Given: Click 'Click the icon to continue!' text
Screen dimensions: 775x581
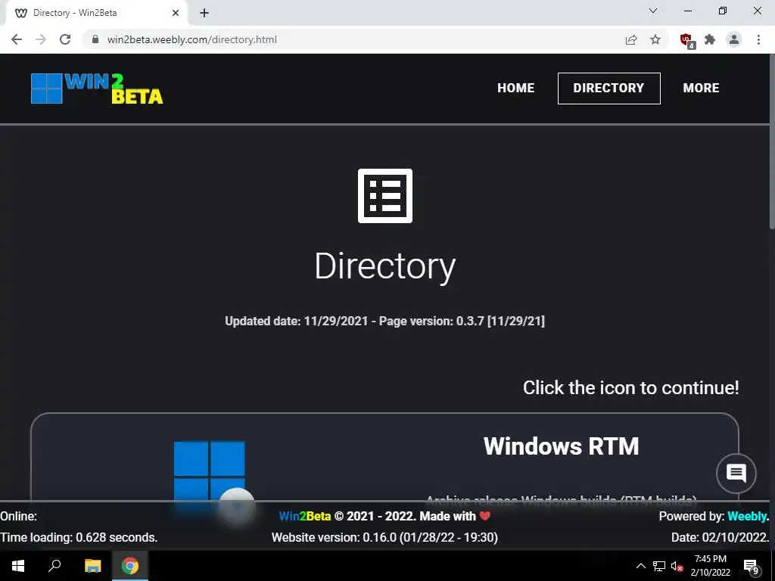Looking at the screenshot, I should coord(630,388).
